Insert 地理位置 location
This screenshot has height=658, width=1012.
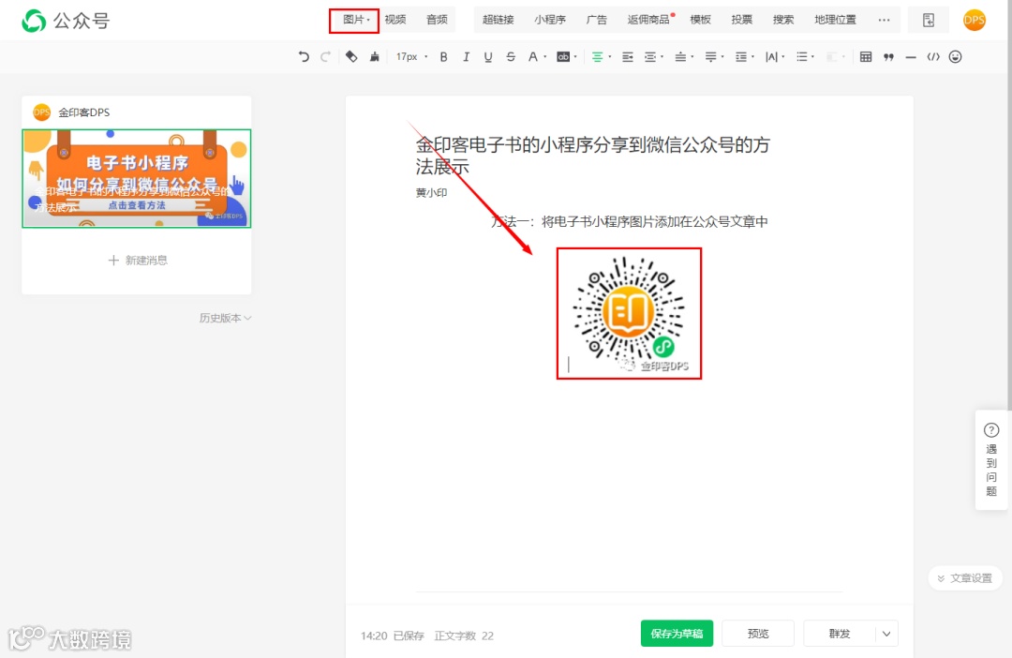tap(835, 20)
